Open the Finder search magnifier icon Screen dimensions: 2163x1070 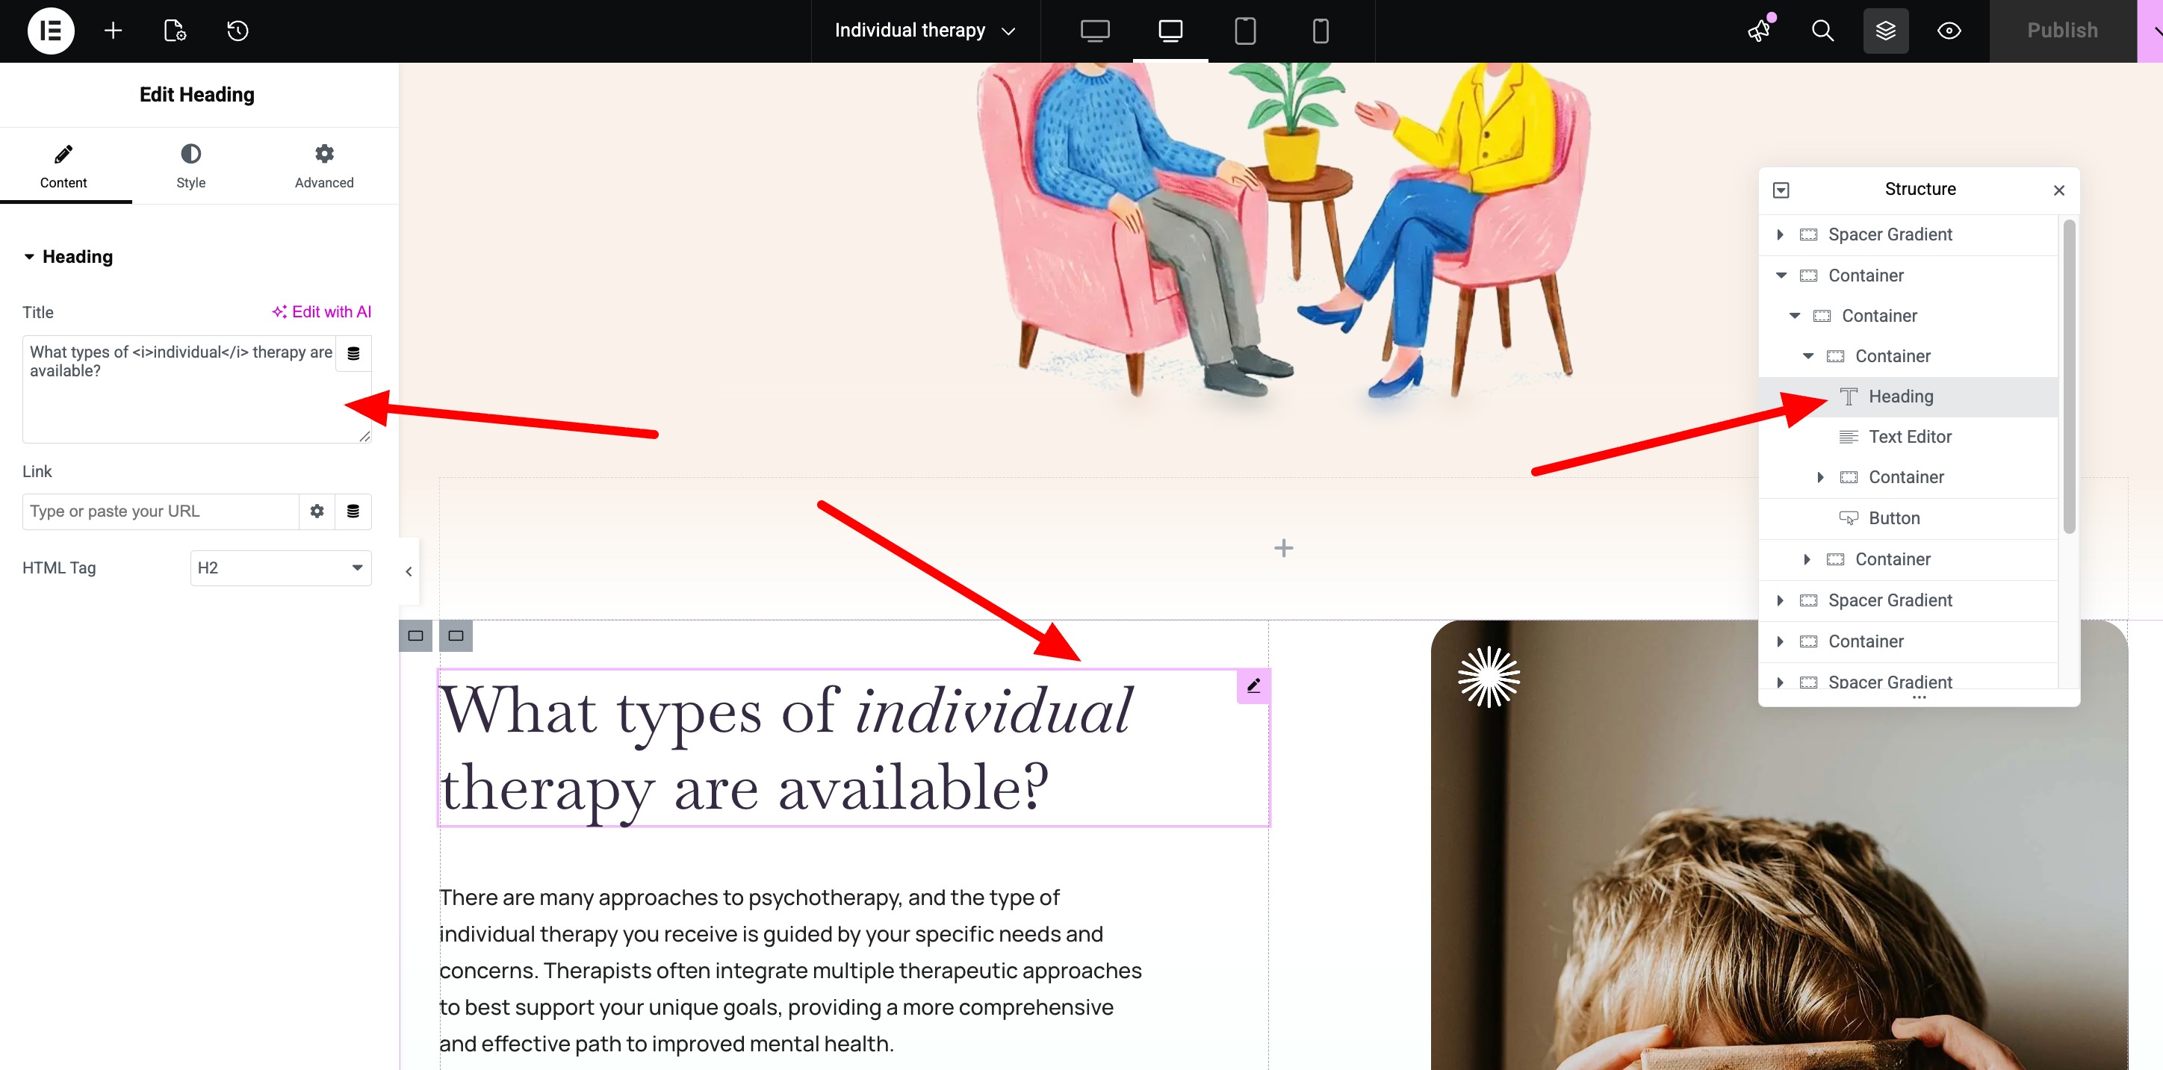(1822, 31)
